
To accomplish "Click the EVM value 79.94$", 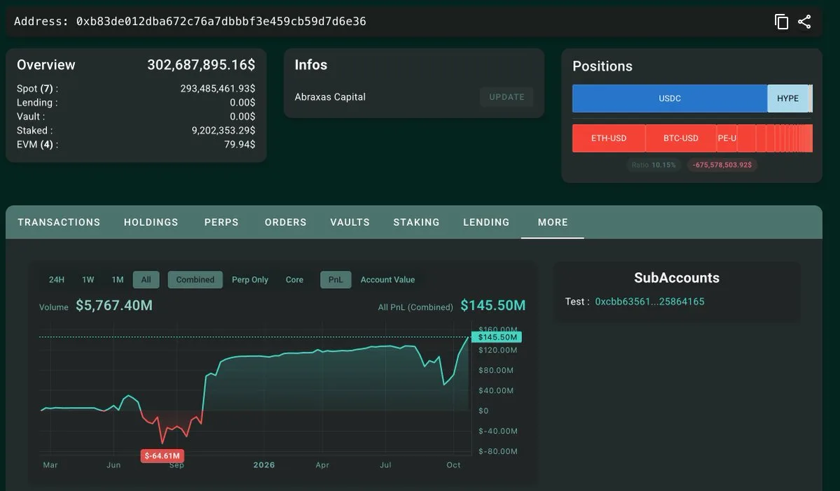I will click(240, 144).
